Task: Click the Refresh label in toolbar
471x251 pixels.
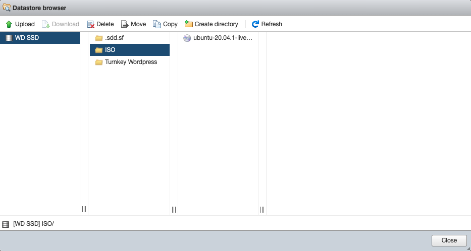Action: click(x=272, y=24)
